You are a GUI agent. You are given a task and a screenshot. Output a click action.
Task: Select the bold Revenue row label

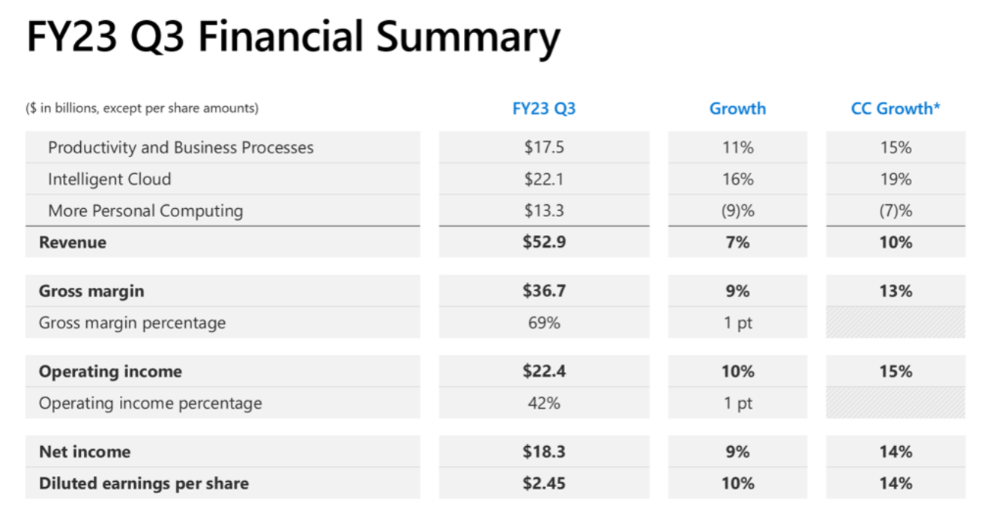(73, 242)
